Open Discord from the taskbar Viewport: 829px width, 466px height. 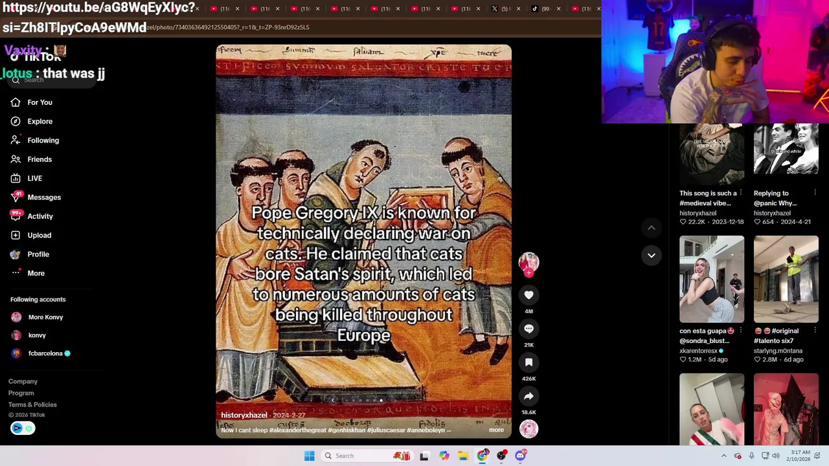click(x=521, y=456)
